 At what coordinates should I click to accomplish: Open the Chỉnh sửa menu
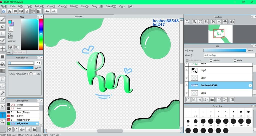[x=16, y=6]
